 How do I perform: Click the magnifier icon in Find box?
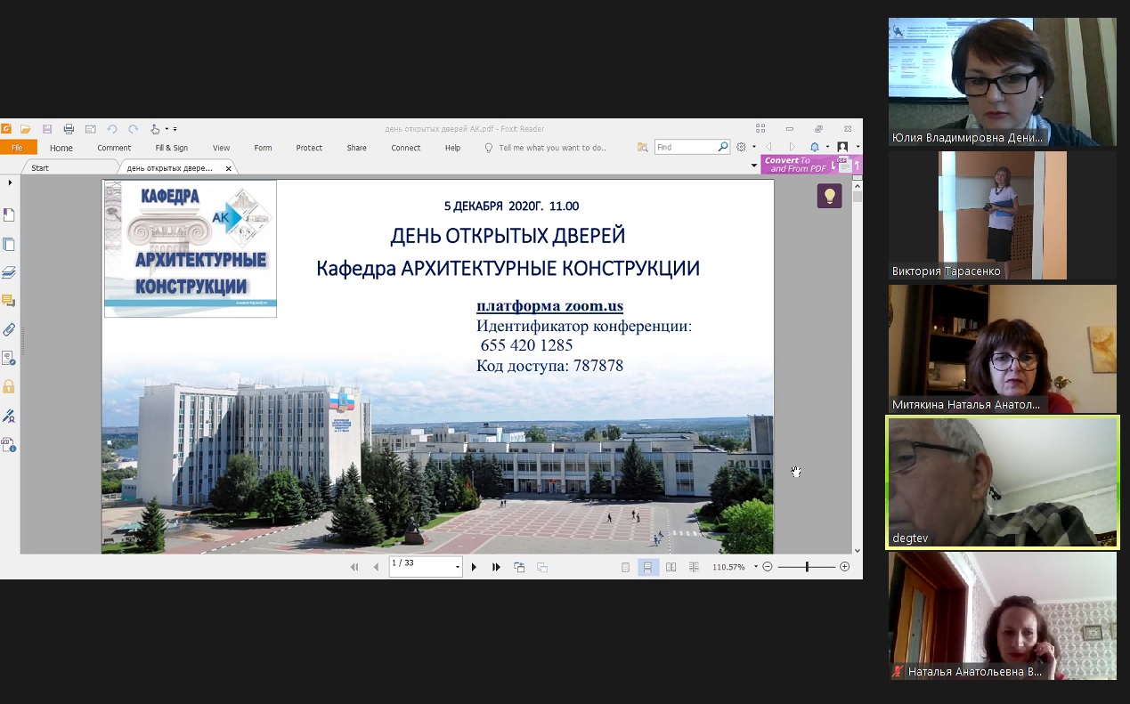[723, 147]
